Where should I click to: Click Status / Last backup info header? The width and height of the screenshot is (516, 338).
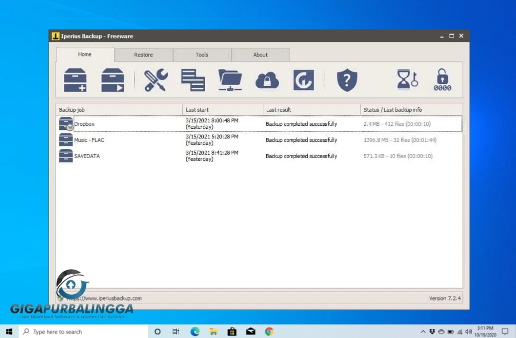pyautogui.click(x=412, y=110)
